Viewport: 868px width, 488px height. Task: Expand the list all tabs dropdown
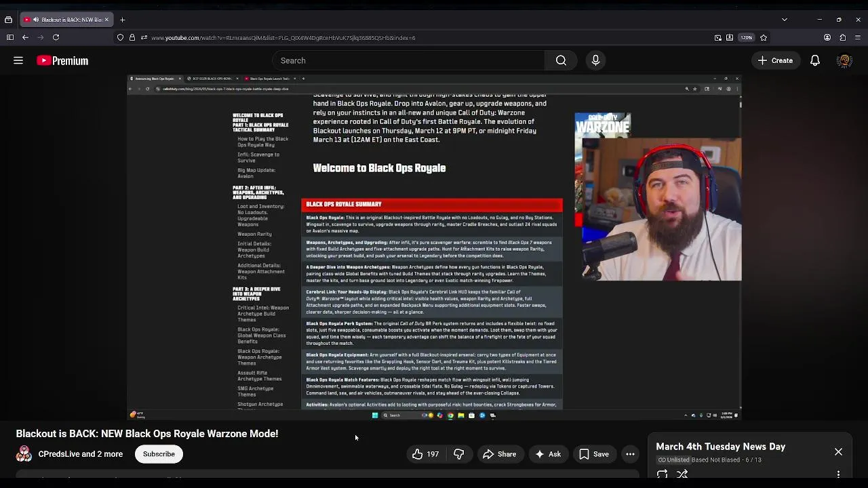[785, 20]
